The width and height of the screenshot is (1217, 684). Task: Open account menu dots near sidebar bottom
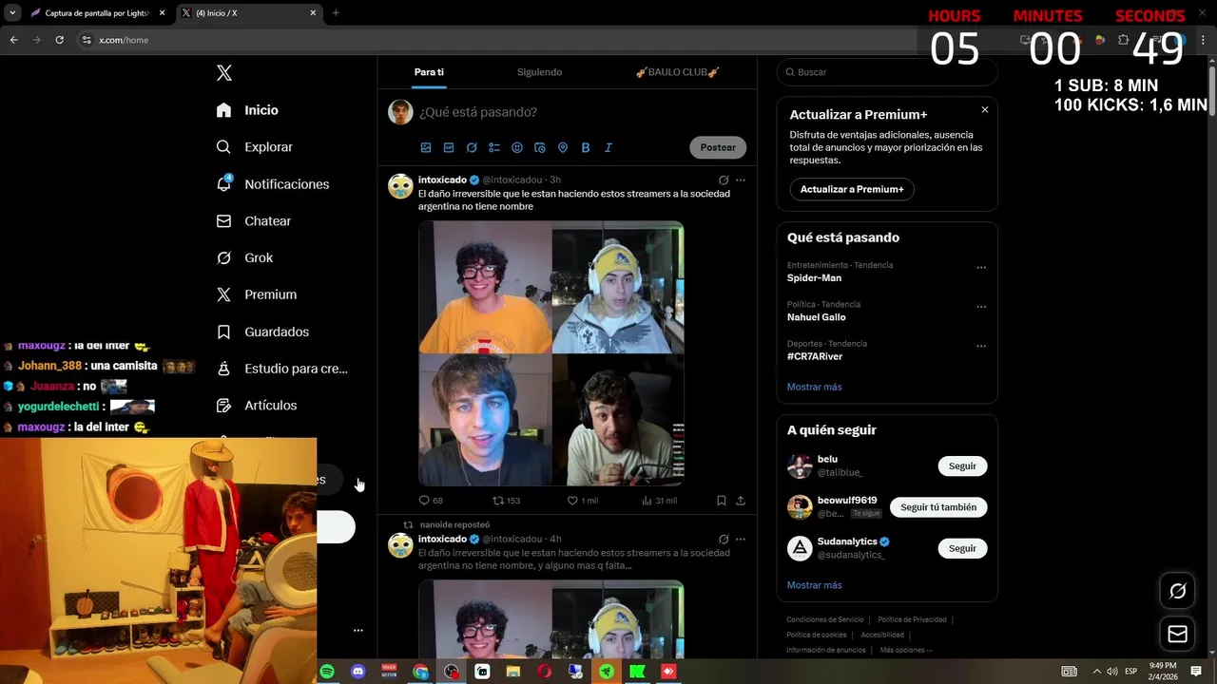(x=358, y=630)
